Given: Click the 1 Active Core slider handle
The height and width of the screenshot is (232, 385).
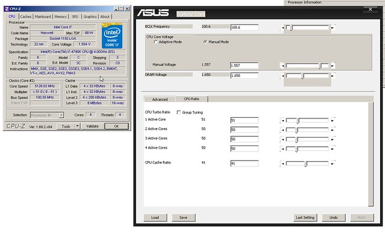Looking at the screenshot, I should pyautogui.click(x=298, y=121).
